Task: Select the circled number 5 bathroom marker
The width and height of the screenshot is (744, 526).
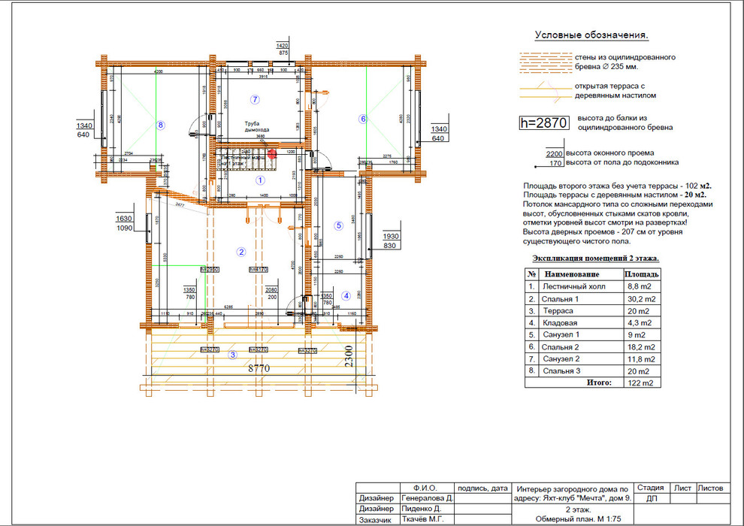Action: (338, 225)
